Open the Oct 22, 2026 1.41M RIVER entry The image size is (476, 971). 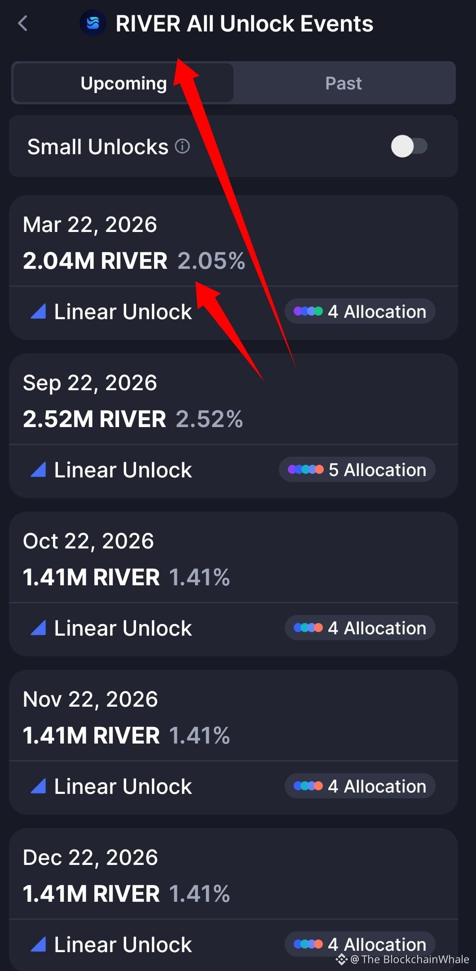[234, 584]
